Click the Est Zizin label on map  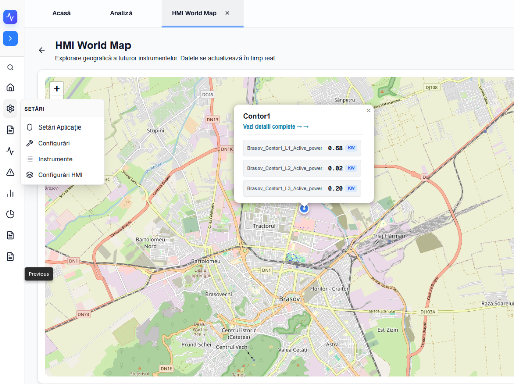(388, 330)
